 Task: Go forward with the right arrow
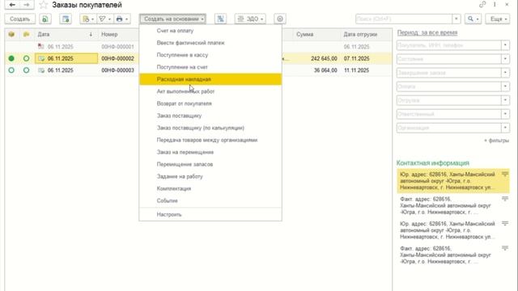click(27, 5)
